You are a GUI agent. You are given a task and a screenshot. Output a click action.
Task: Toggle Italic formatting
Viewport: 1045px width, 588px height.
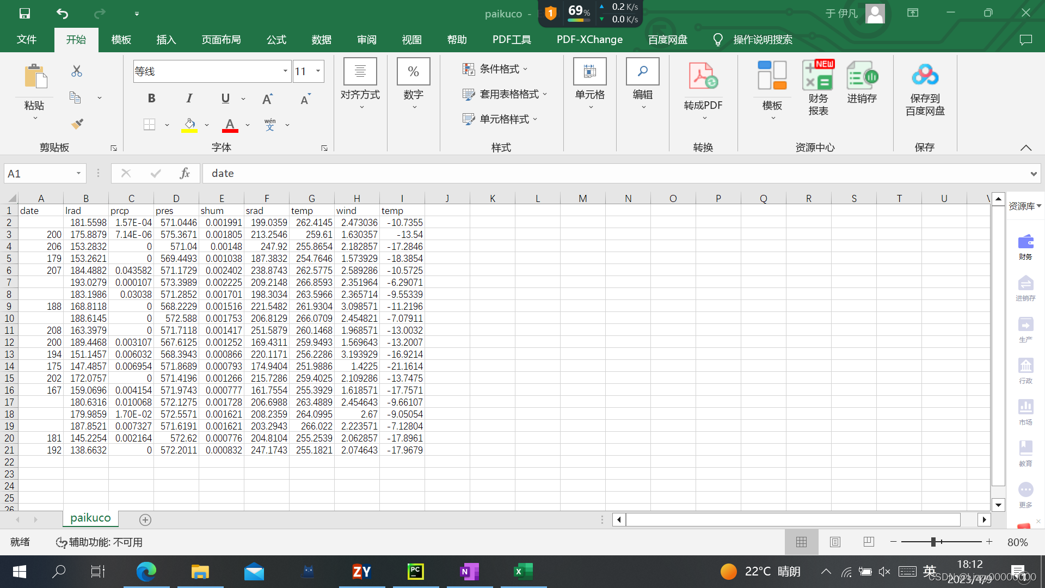tap(189, 98)
